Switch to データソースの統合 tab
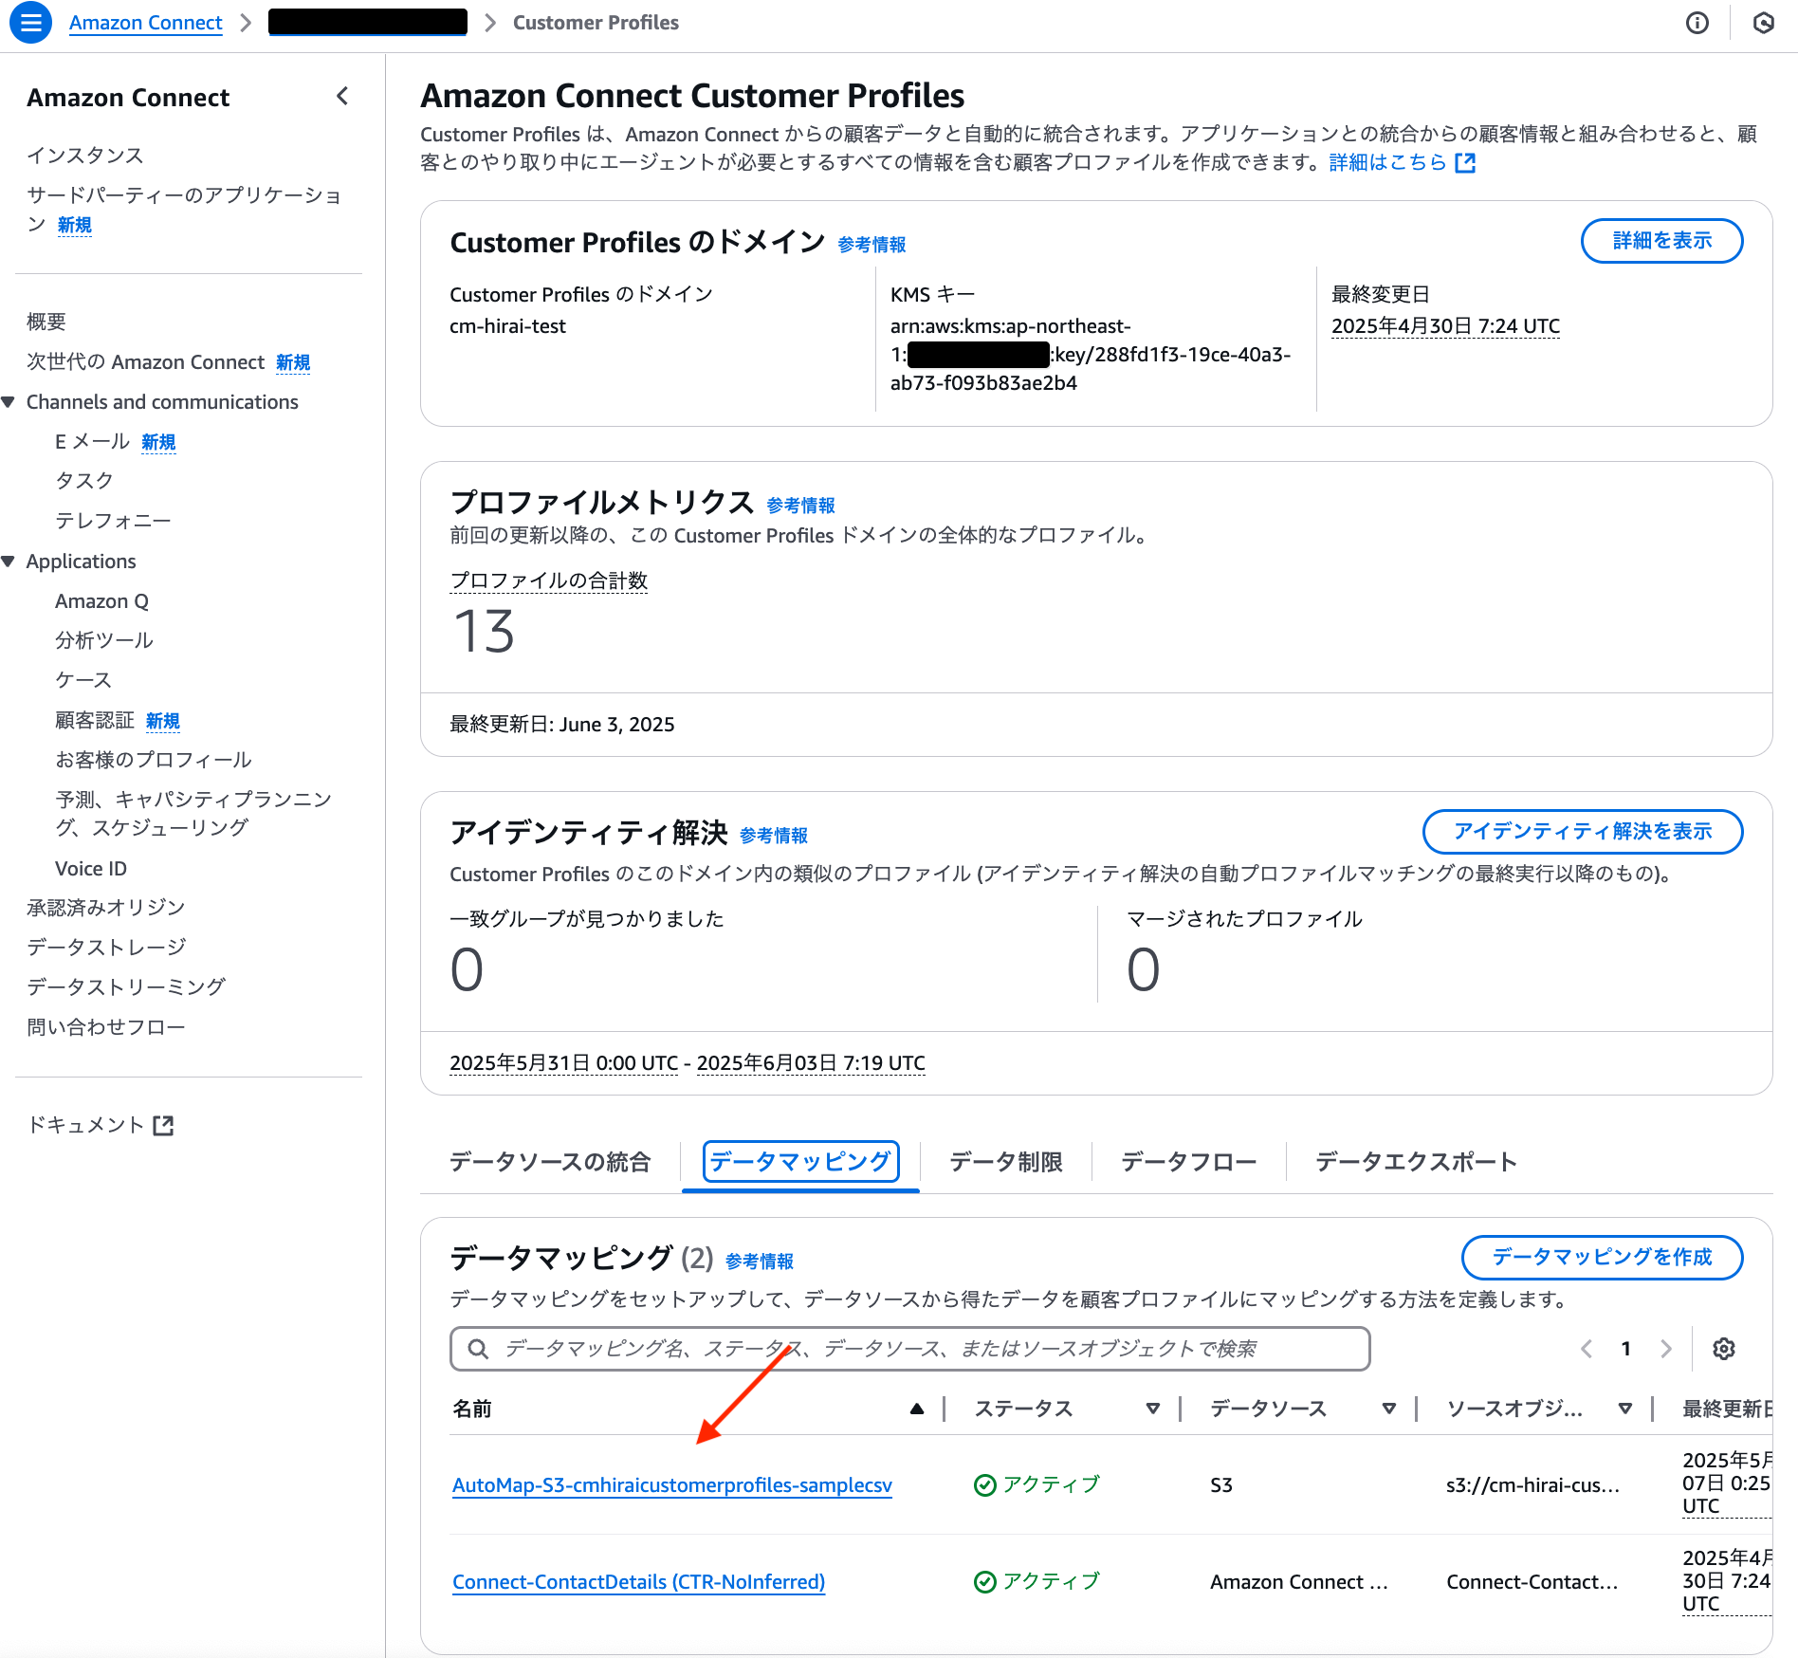Screen dimensions: 1798x1658 (550, 1162)
